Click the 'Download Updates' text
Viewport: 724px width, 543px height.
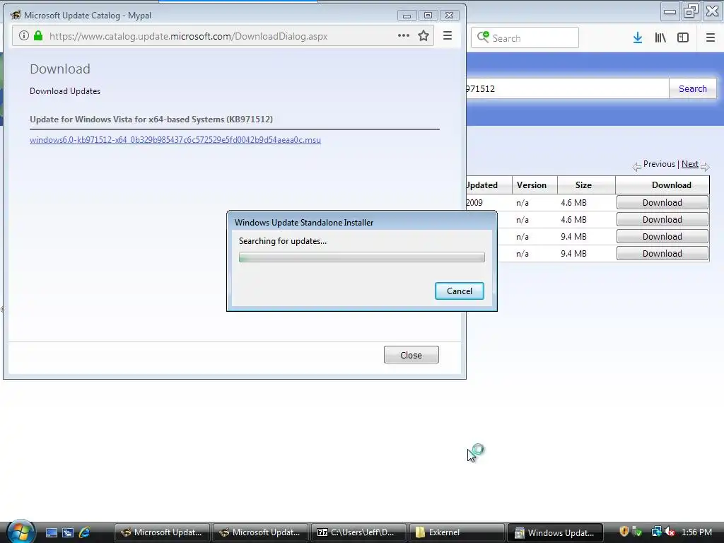[x=65, y=91]
